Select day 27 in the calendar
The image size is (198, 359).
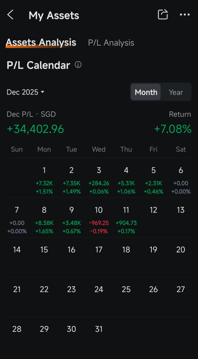(x=181, y=289)
